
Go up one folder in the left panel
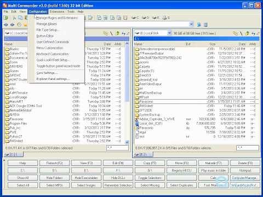(118, 33)
